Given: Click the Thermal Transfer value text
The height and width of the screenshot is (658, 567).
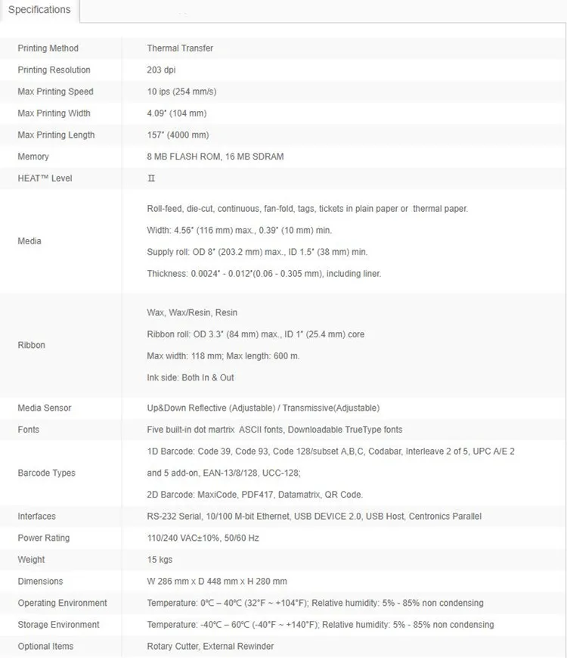Looking at the screenshot, I should click(x=180, y=48).
